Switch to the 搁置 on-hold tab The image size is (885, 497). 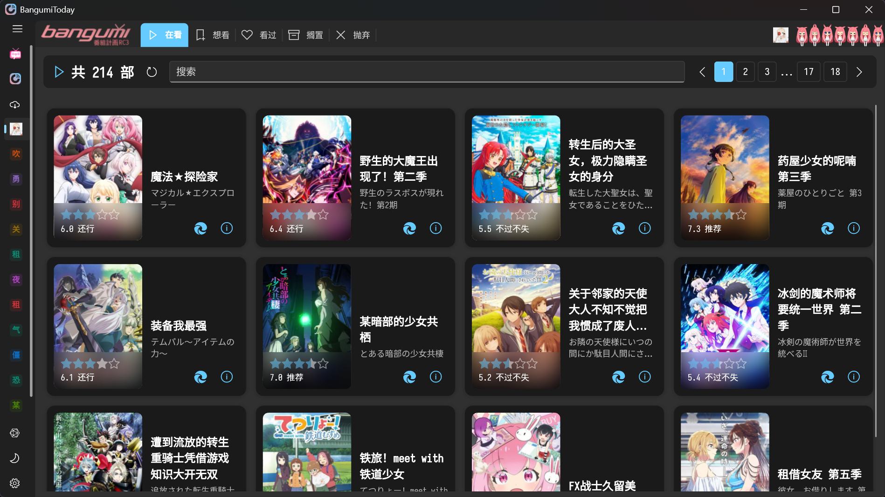coord(306,35)
